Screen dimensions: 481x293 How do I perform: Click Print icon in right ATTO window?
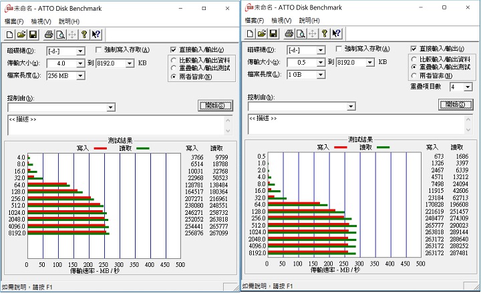289,33
